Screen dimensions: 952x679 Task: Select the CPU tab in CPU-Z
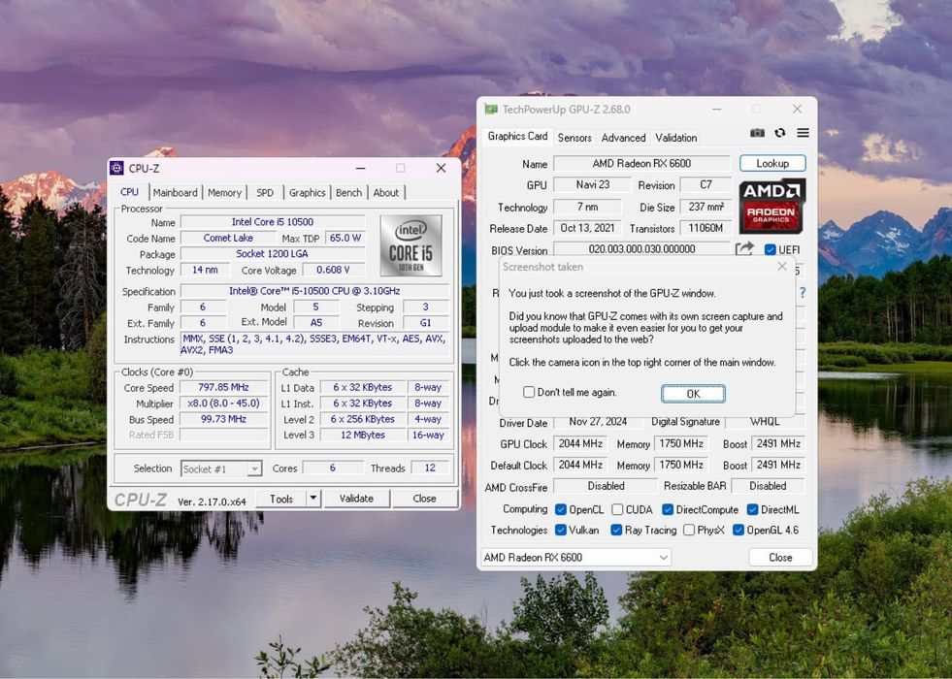tap(129, 192)
